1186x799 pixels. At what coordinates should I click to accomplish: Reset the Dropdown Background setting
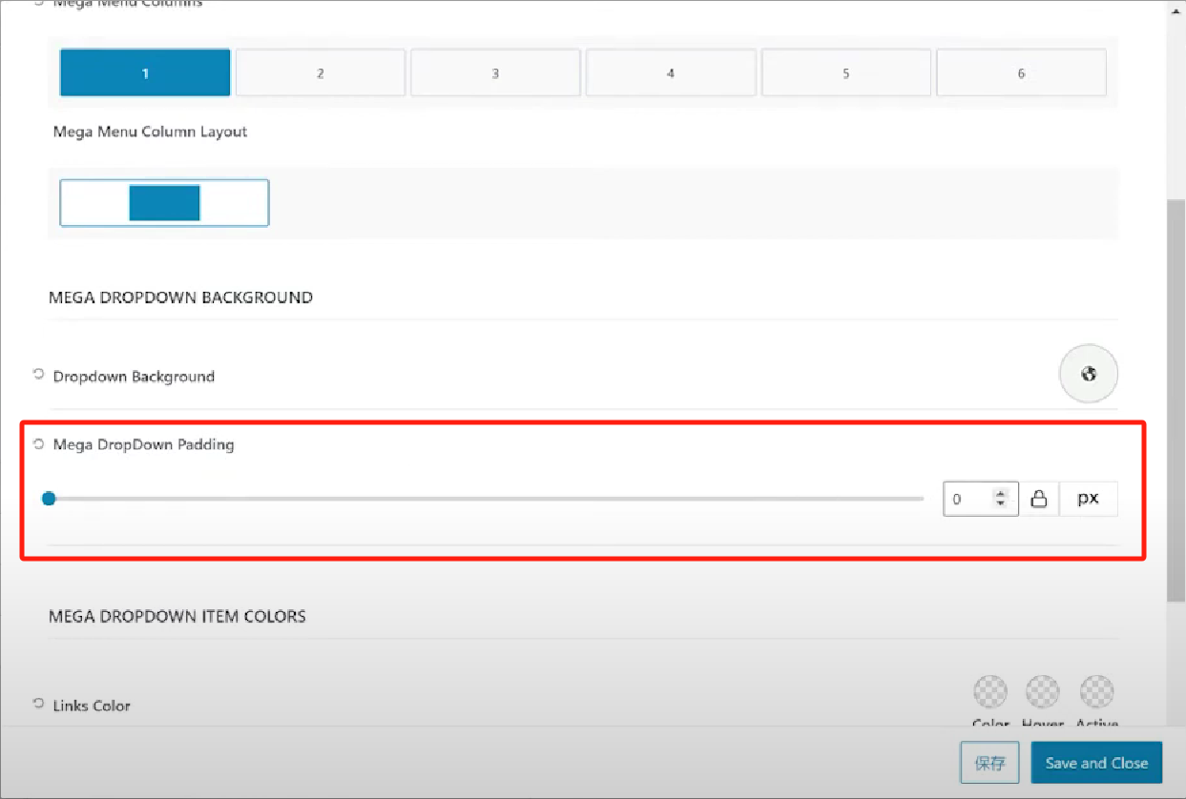[38, 375]
